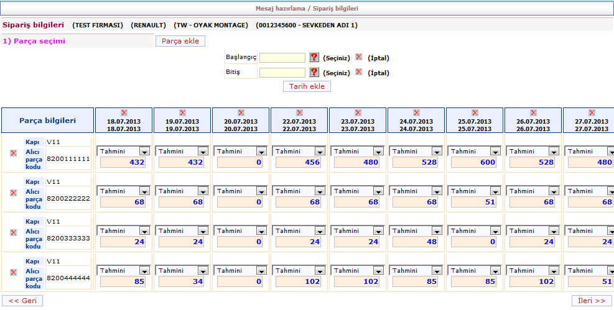Clear Başlangıç date with İptal X icon

point(358,57)
